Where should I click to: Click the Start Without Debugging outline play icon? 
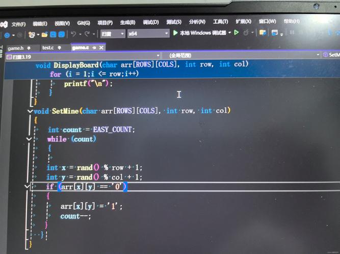pyautogui.click(x=237, y=33)
